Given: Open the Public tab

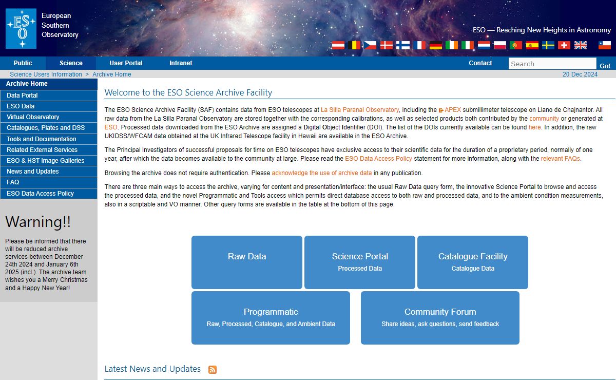Looking at the screenshot, I should (x=23, y=63).
